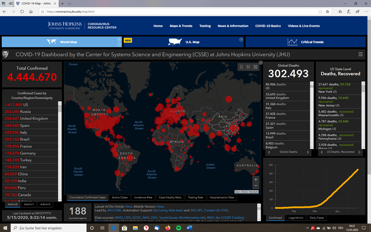Show the map legend list icon
Image resolution: width=371 pixels, height=232 pixels.
point(248,67)
